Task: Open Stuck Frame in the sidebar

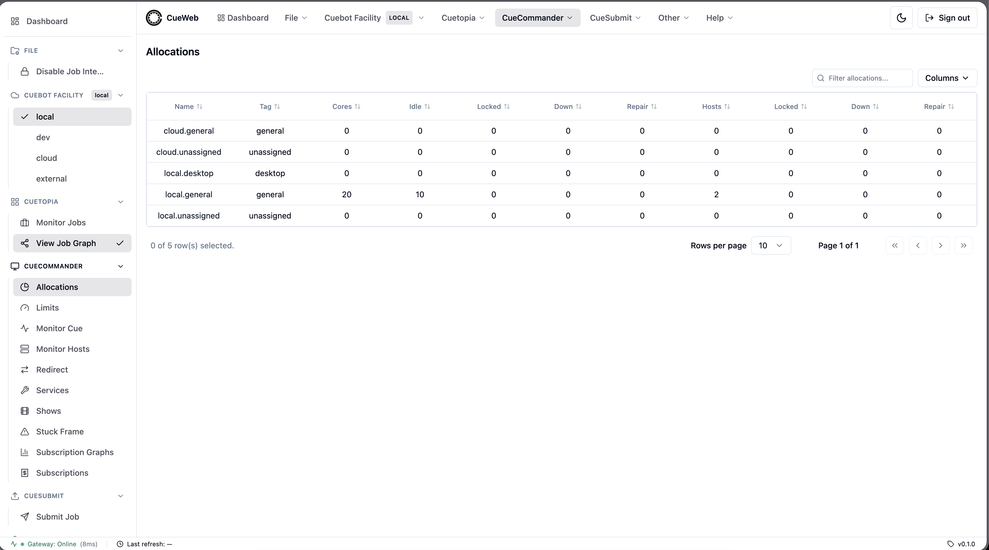Action: point(72,432)
